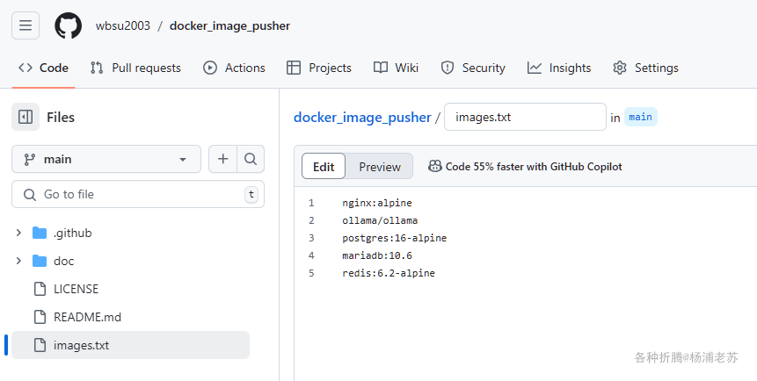Expand the .github folder
This screenshot has width=757, height=381.
(x=19, y=233)
